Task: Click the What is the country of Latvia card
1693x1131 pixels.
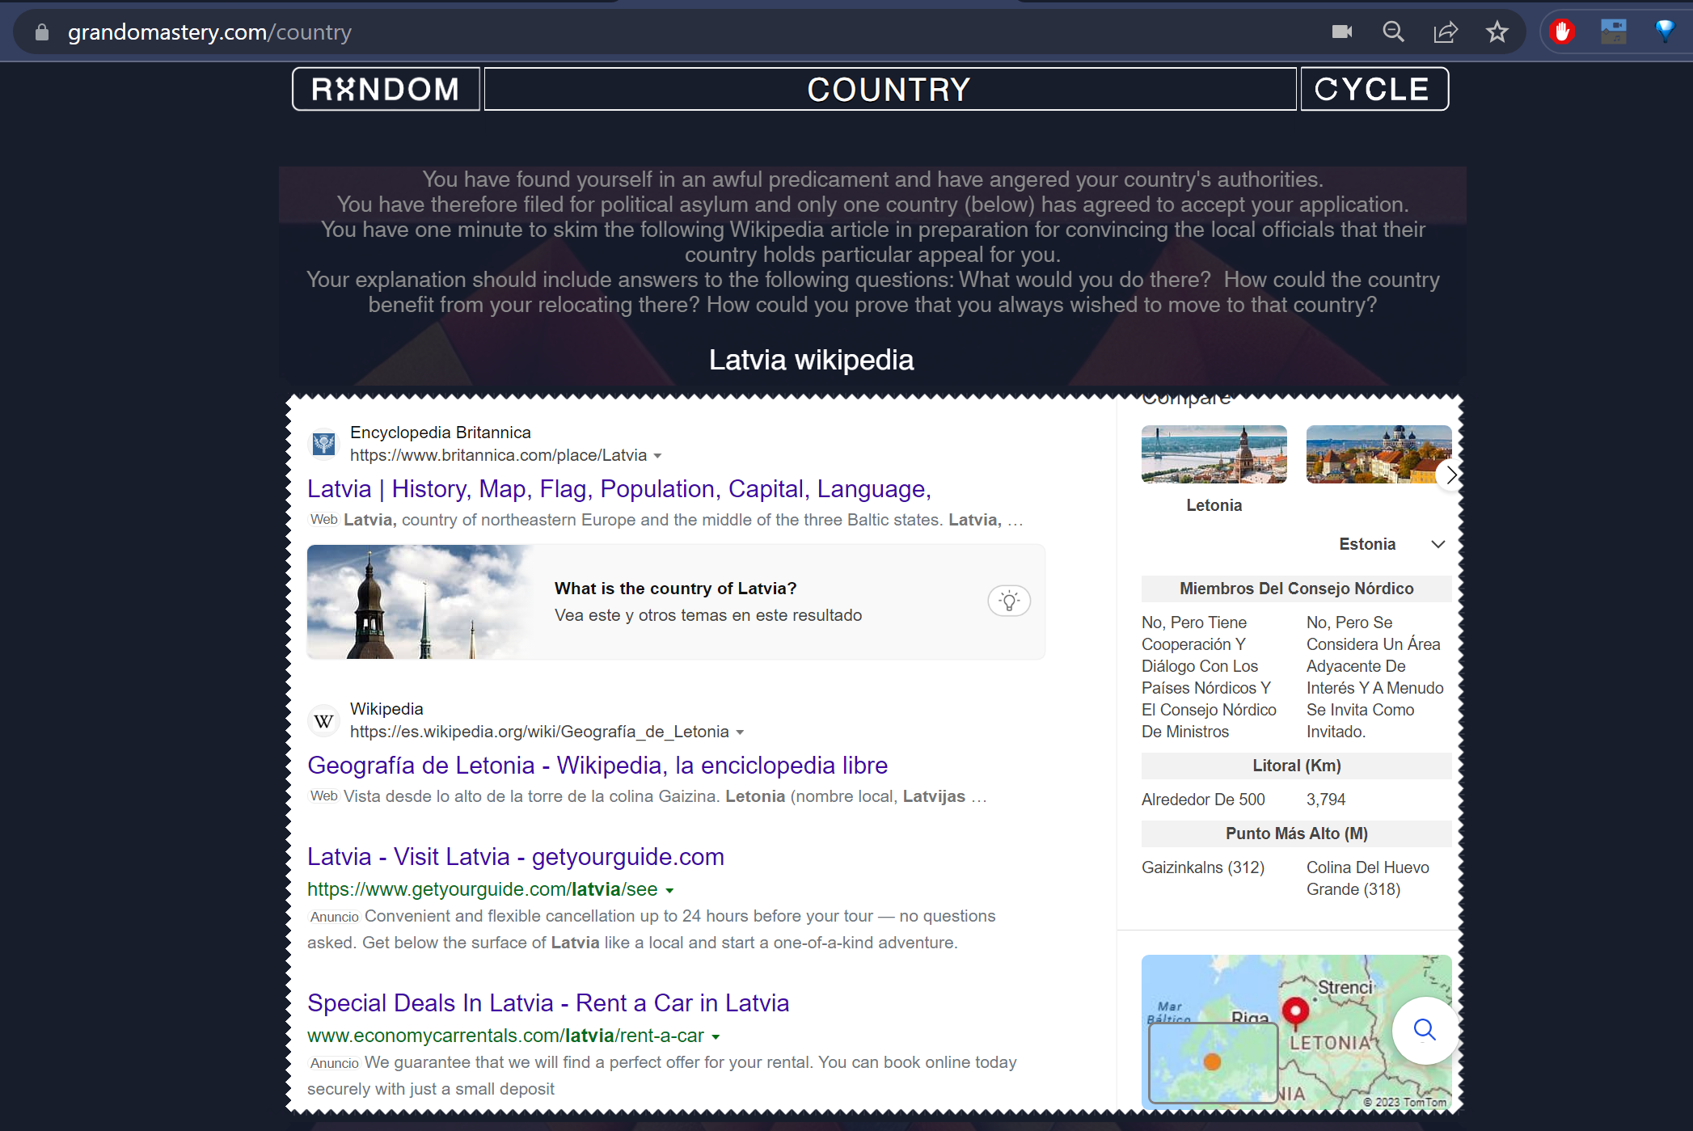Action: 676,601
